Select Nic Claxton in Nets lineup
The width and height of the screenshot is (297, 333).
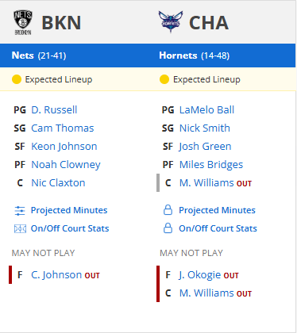(x=58, y=183)
